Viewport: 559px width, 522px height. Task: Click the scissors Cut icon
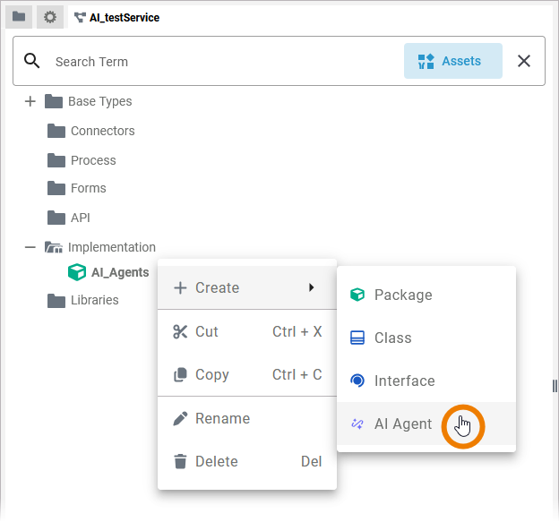click(x=180, y=331)
